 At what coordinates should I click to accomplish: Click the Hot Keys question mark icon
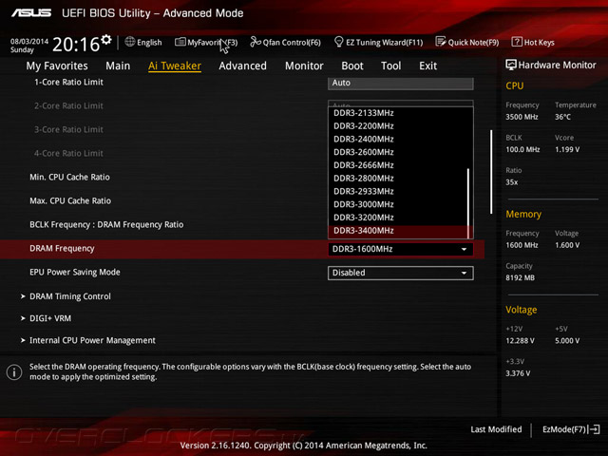pos(517,42)
